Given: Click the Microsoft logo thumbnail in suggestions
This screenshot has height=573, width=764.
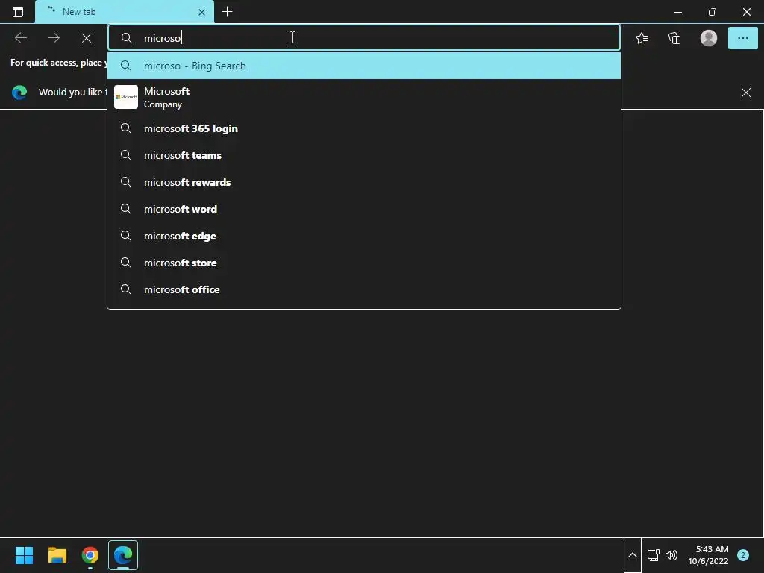Looking at the screenshot, I should pos(125,97).
